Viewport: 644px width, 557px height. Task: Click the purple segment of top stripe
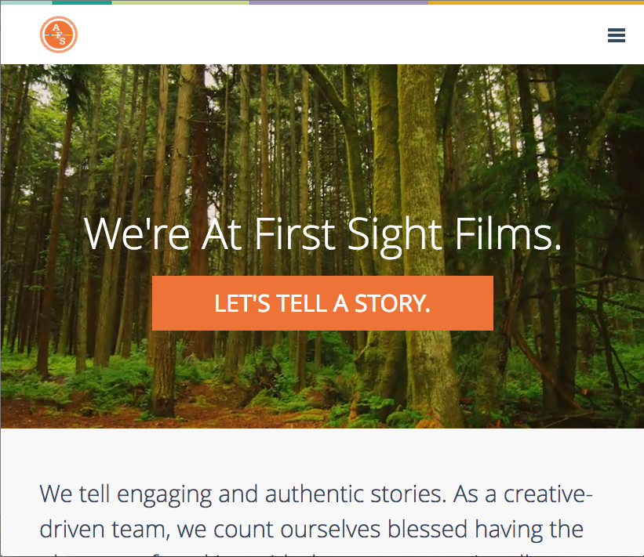coord(338,2)
